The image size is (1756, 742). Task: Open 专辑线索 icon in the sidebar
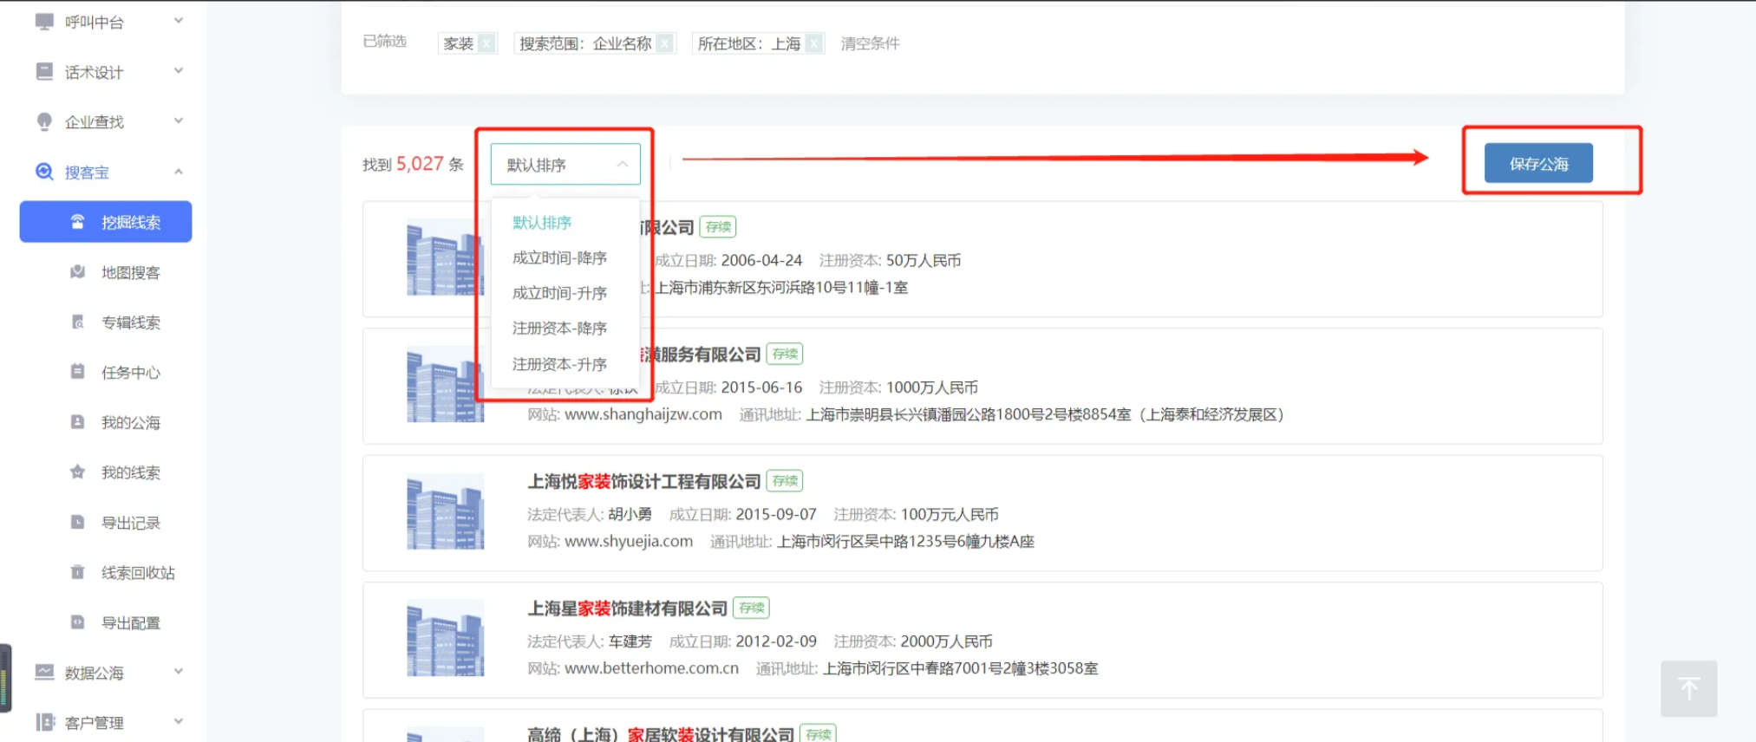tap(78, 322)
